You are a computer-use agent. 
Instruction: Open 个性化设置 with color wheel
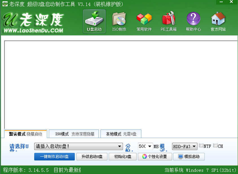point(155,157)
